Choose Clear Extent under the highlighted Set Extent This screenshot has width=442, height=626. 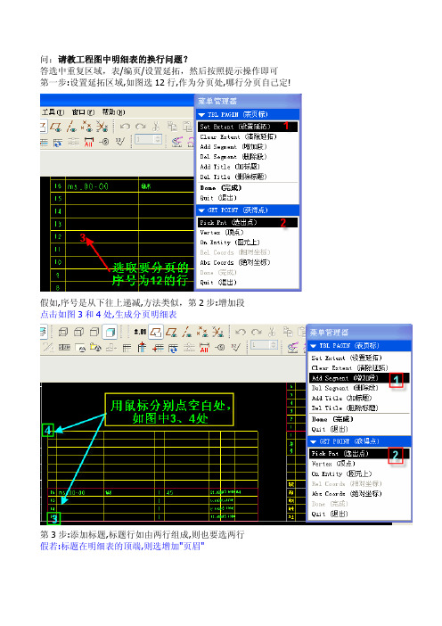(x=238, y=136)
